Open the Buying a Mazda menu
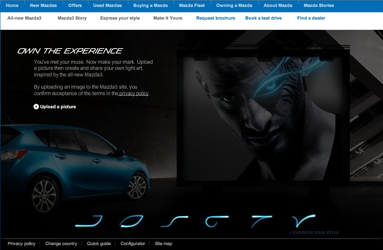The height and width of the screenshot is (250, 383). click(x=150, y=5)
